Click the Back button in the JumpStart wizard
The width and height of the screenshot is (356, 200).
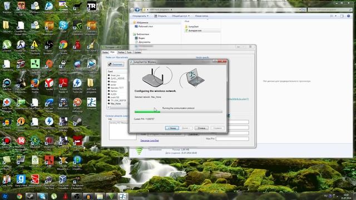[x=172, y=128]
